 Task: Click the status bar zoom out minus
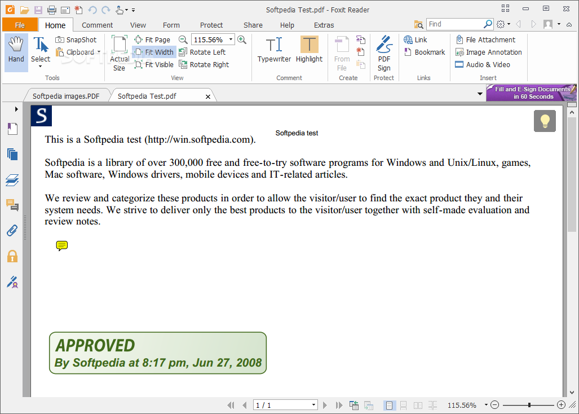(x=495, y=405)
